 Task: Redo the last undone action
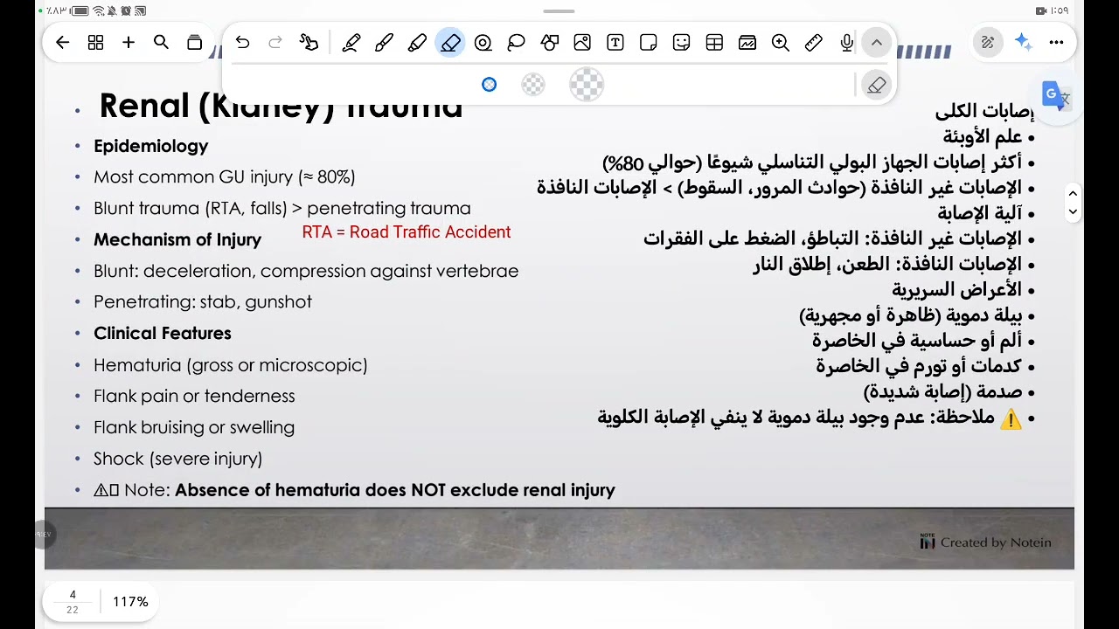pyautogui.click(x=275, y=43)
